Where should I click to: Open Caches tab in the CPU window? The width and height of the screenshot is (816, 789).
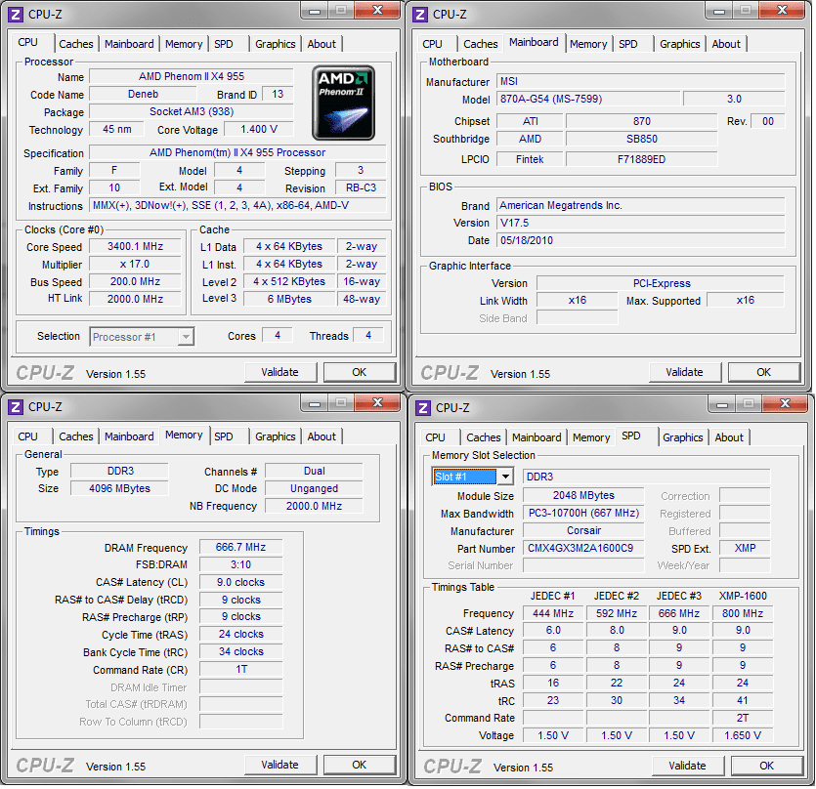click(76, 44)
